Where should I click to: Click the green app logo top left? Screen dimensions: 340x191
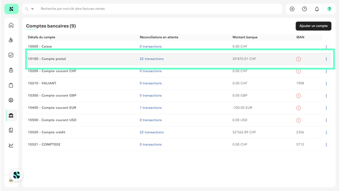[x=11, y=9]
